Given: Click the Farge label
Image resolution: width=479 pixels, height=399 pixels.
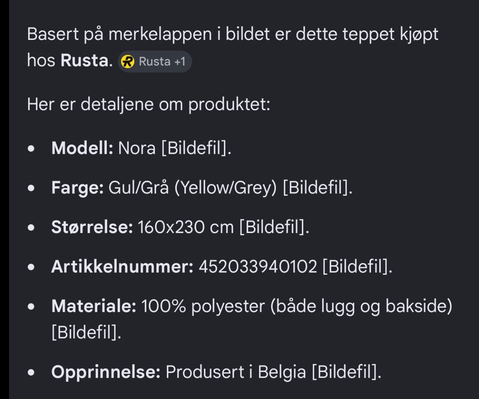Looking at the screenshot, I should pyautogui.click(x=78, y=188).
